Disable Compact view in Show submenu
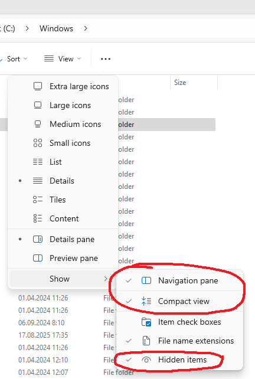Viewport: 255px width, 379px height. (180, 302)
